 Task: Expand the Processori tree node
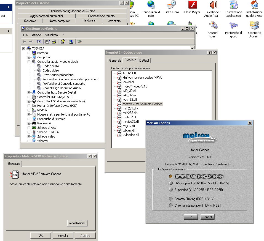[29, 123]
